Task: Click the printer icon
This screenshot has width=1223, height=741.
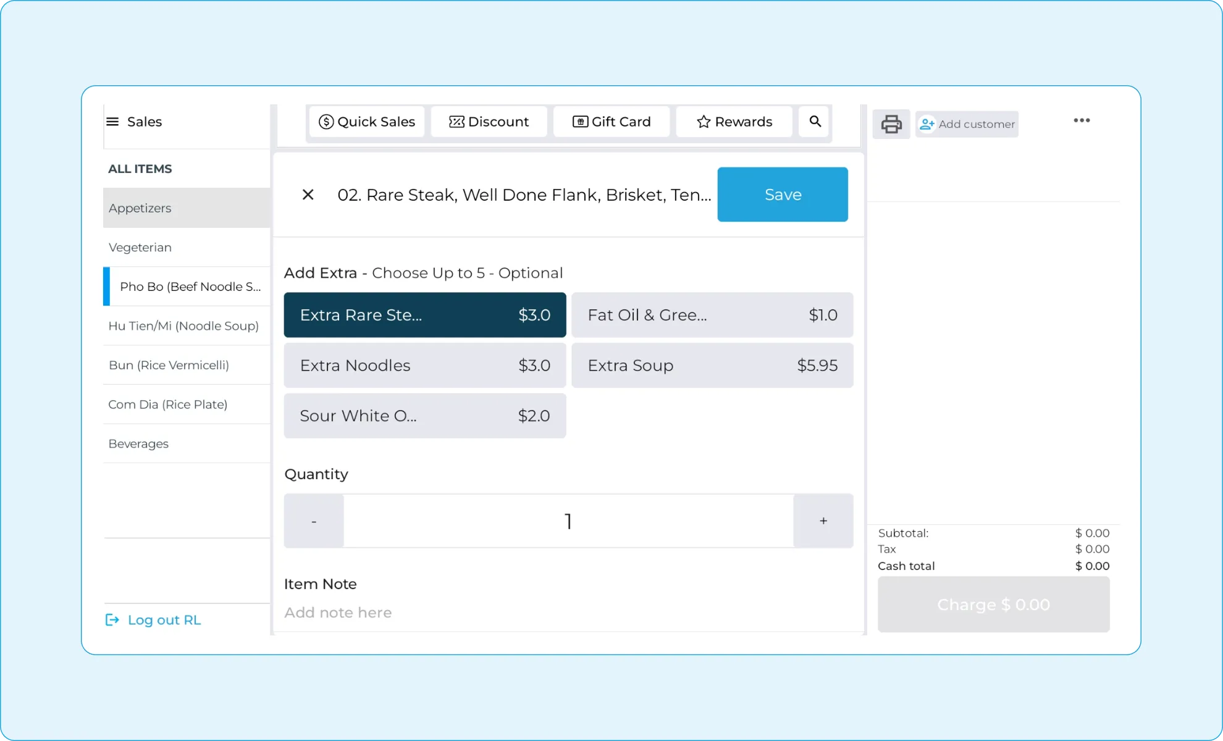Action: pyautogui.click(x=891, y=124)
